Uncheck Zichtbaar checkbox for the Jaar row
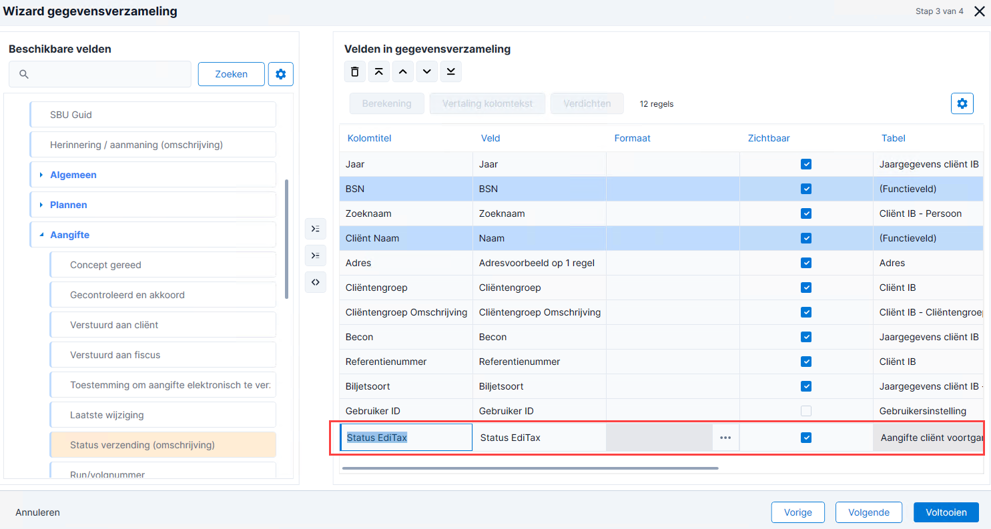 [806, 164]
